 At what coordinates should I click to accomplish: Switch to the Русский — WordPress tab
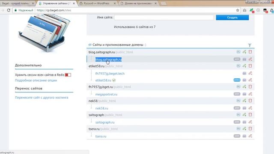coord(97,3)
